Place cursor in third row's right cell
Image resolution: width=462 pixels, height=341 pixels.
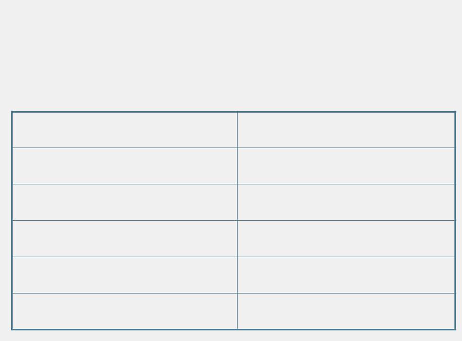pyautogui.click(x=346, y=202)
